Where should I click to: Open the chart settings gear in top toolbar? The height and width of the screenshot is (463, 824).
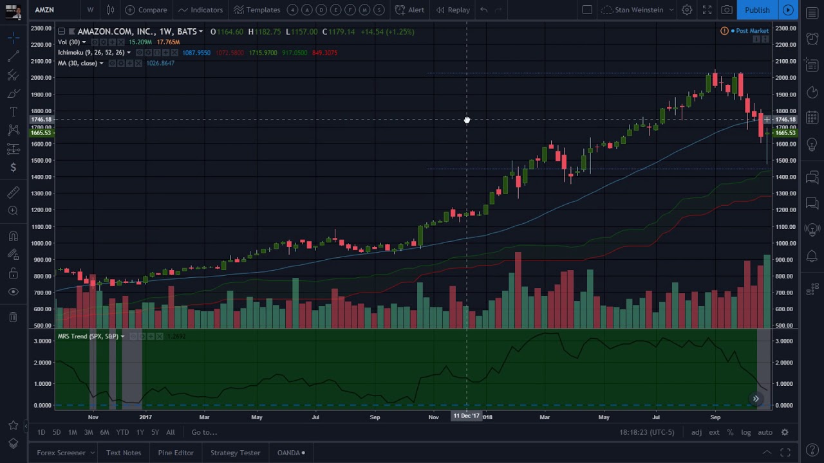(x=687, y=10)
